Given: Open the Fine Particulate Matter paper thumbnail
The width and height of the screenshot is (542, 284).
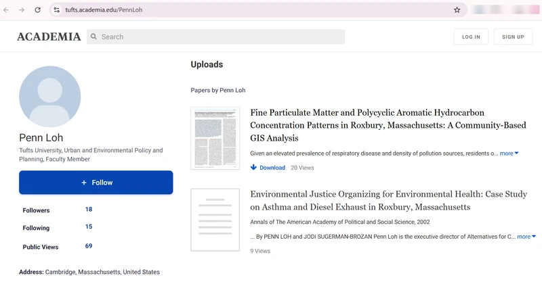Looking at the screenshot, I should point(215,139).
